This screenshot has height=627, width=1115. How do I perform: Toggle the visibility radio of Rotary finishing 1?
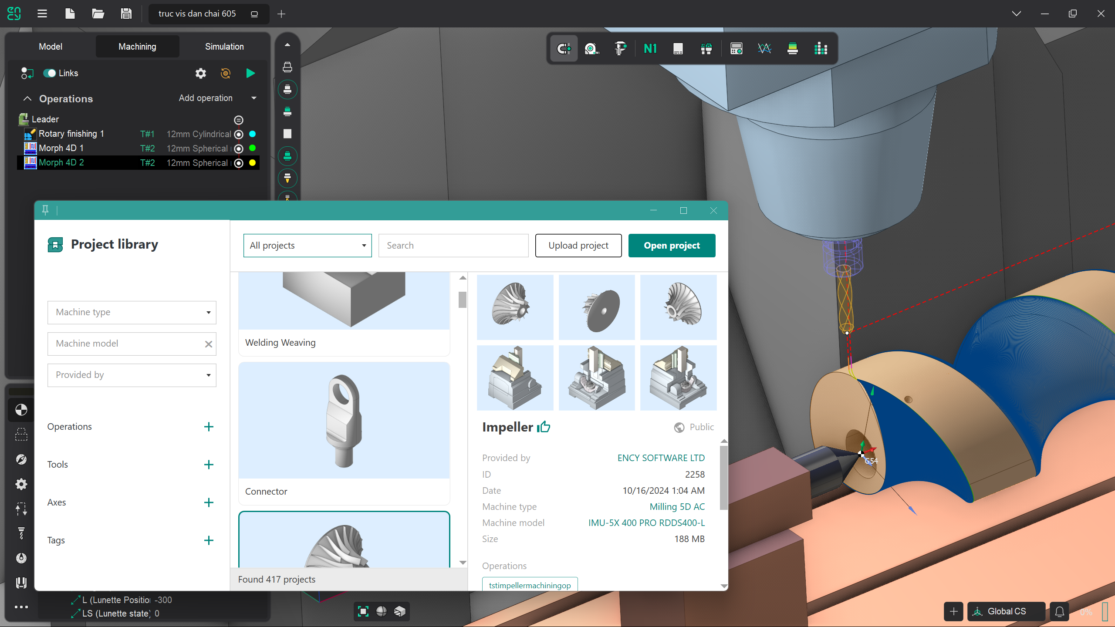click(239, 134)
